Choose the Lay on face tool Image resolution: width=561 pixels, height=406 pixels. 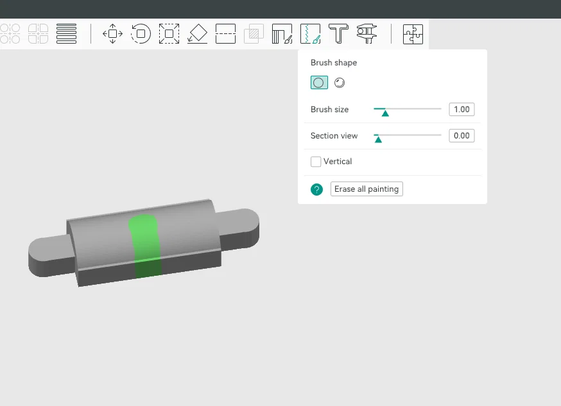(198, 34)
